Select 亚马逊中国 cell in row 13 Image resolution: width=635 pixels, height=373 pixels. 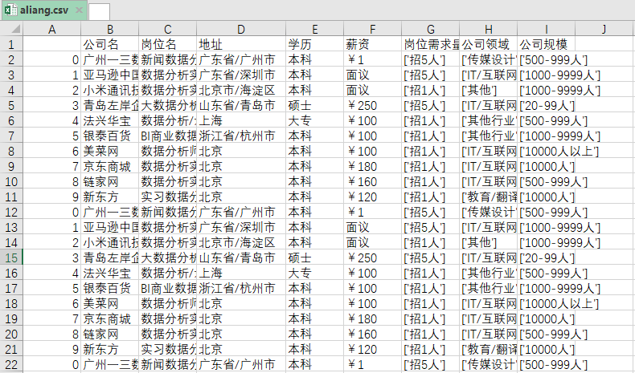pyautogui.click(x=110, y=227)
